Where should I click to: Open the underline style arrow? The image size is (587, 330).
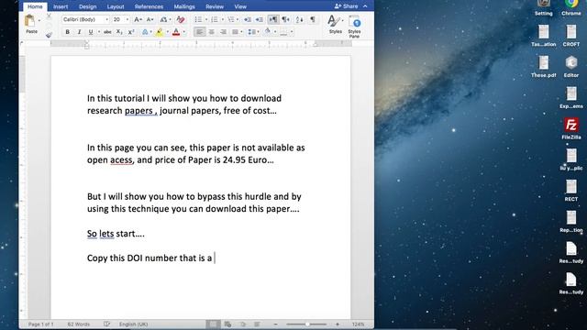click(99, 32)
